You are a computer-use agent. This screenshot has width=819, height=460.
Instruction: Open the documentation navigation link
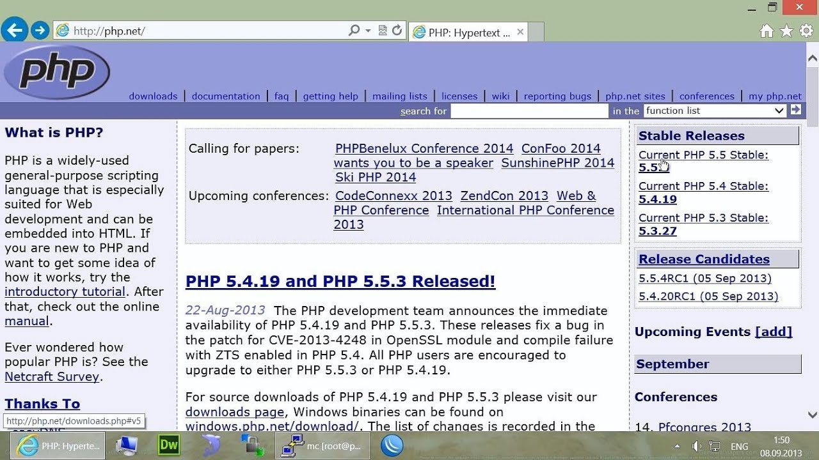click(x=226, y=96)
